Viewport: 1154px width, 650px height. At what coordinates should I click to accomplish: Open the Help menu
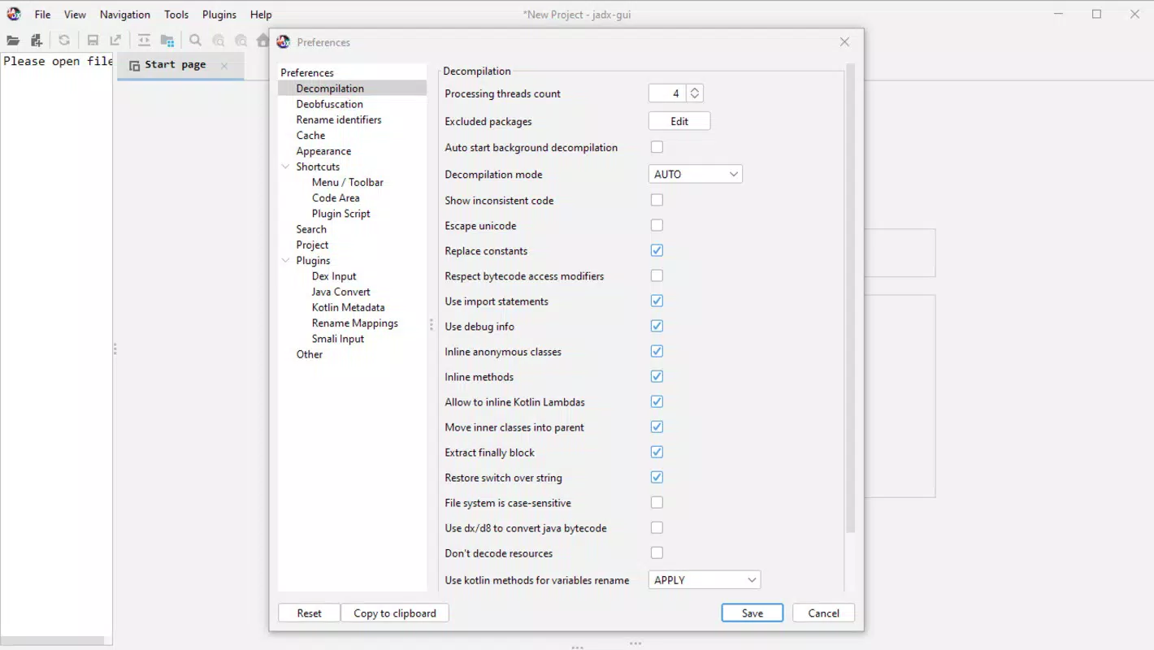click(261, 15)
